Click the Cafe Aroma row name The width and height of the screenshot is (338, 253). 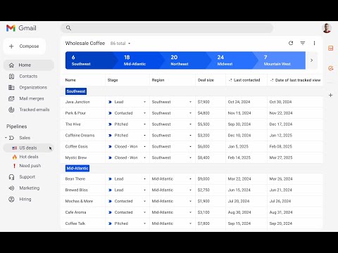pyautogui.click(x=75, y=212)
